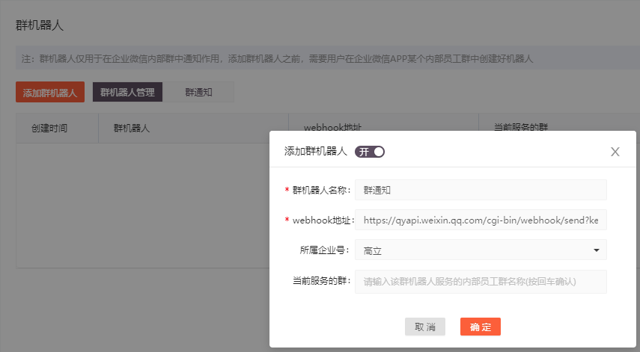
Task: Click the 创建时间 column header
Action: [x=49, y=129]
